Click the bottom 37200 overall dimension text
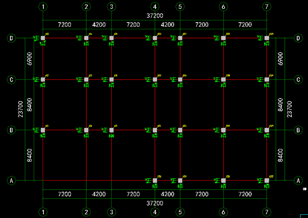The height and width of the screenshot is (218, 308). tap(155, 203)
